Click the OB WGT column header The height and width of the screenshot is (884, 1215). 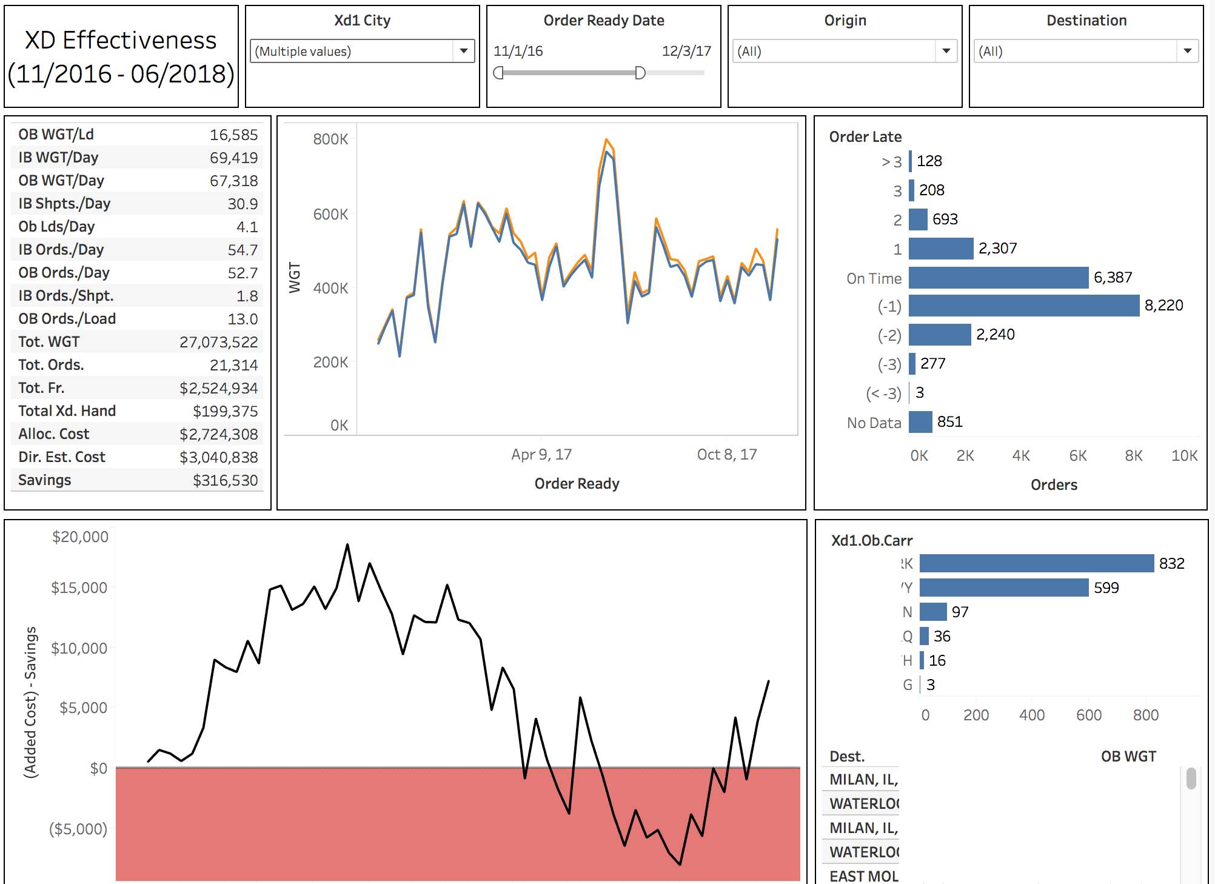(x=1128, y=756)
